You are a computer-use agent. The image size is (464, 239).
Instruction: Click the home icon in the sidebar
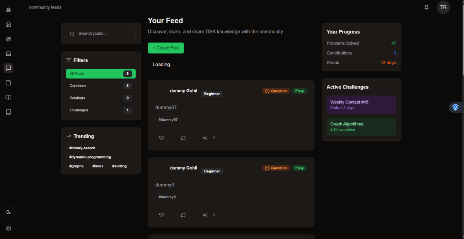tap(9, 24)
